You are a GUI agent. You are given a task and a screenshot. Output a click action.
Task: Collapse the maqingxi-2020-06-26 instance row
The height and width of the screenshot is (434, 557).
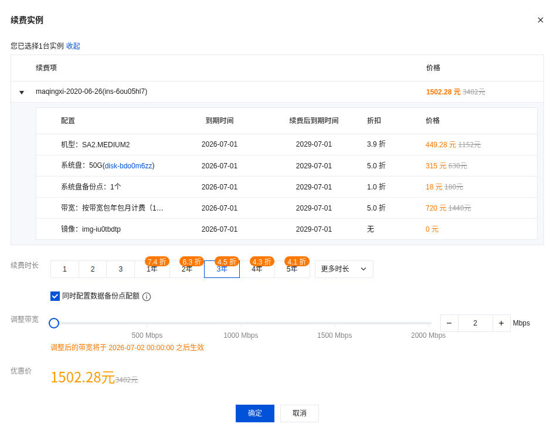pyautogui.click(x=22, y=93)
